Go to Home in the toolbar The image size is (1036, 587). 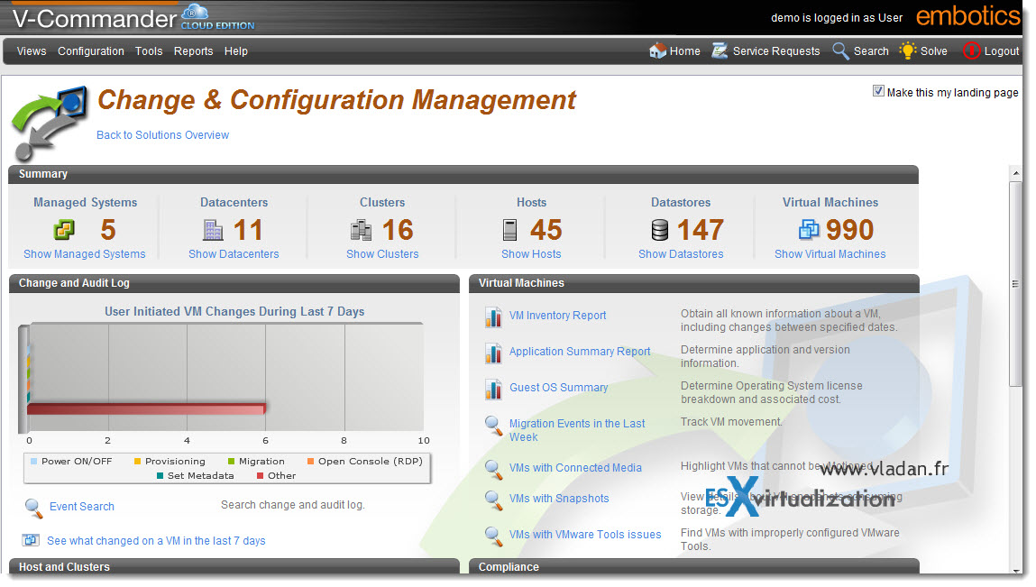685,50
